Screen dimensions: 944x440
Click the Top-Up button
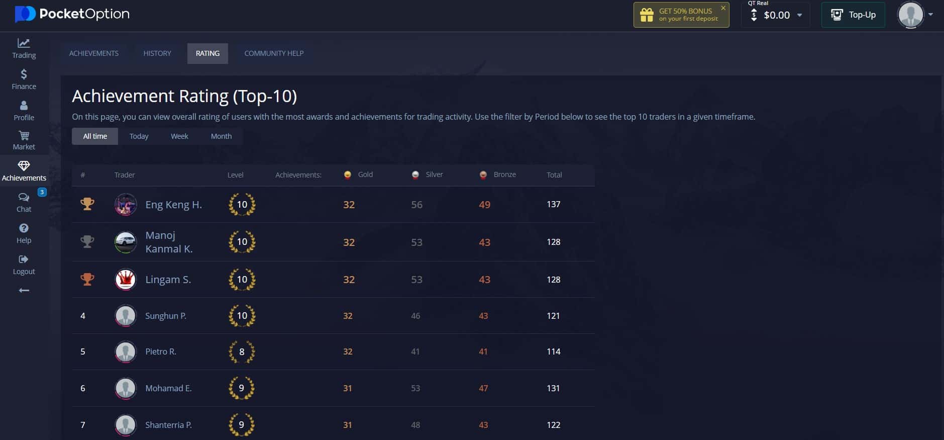853,15
